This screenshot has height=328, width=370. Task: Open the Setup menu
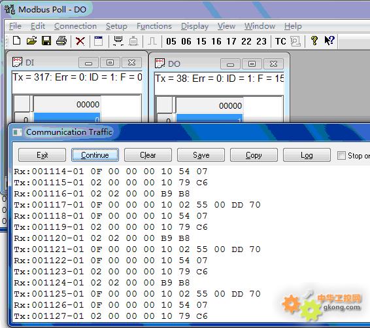click(x=116, y=26)
